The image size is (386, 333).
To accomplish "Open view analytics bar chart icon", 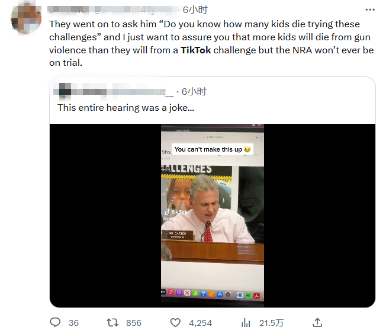I will 246,322.
